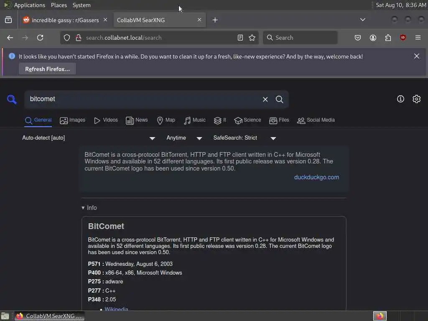Click show desktop icon in bottom panel
Image resolution: width=428 pixels, height=321 pixels.
click(x=5, y=316)
